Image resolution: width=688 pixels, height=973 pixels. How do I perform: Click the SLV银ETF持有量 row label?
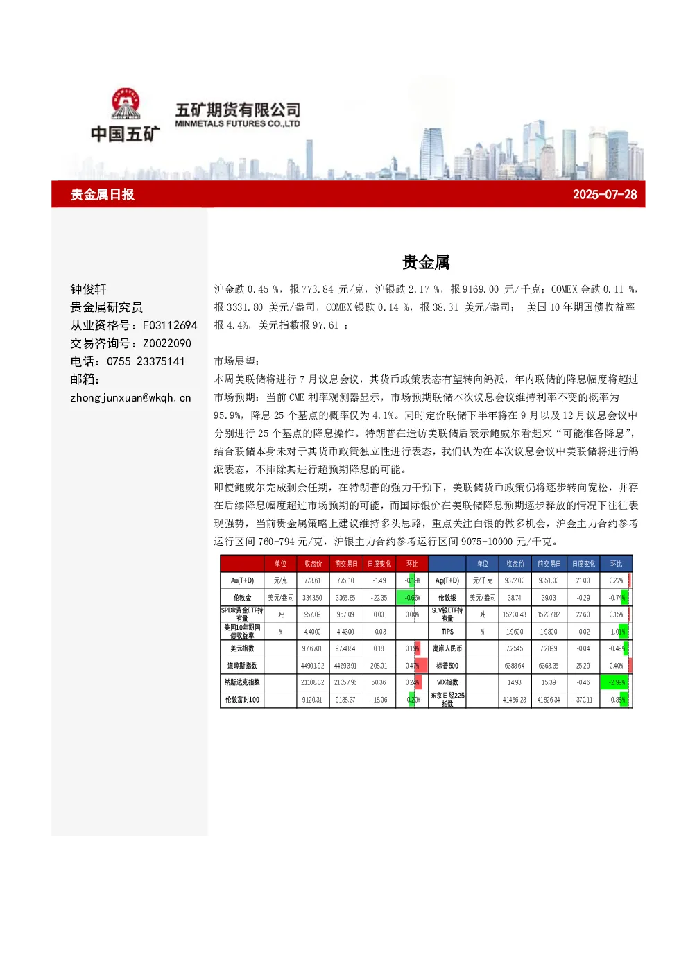click(x=447, y=614)
